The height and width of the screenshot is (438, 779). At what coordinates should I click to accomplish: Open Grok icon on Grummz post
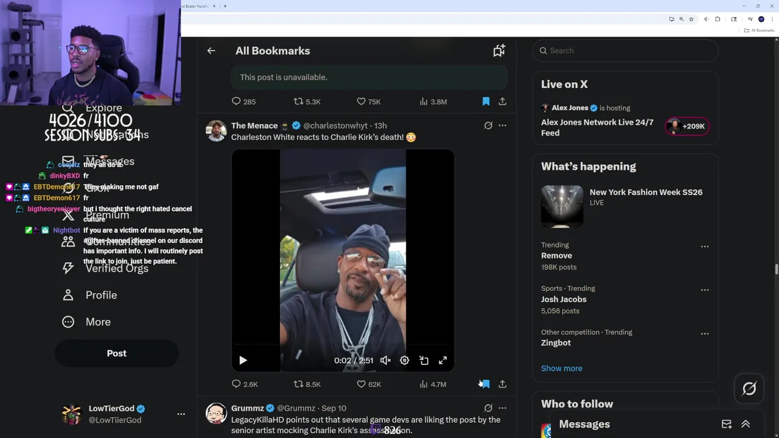pyautogui.click(x=488, y=408)
